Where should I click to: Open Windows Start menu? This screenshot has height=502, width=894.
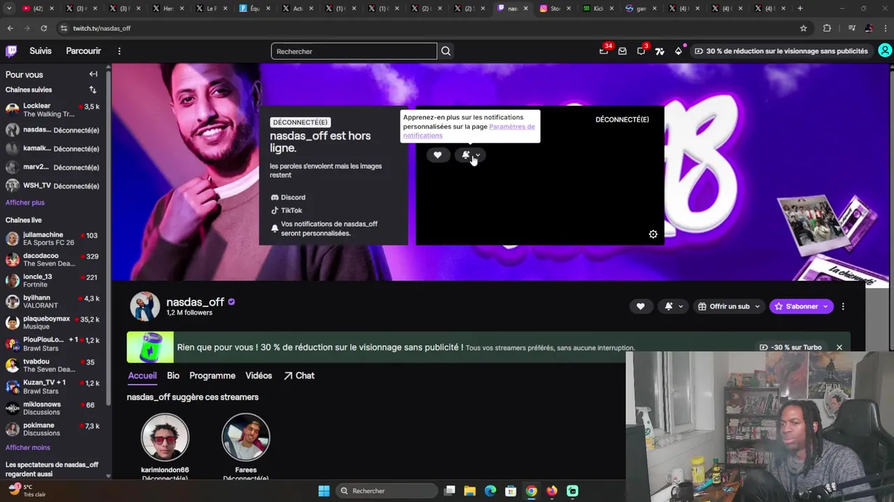tap(324, 491)
